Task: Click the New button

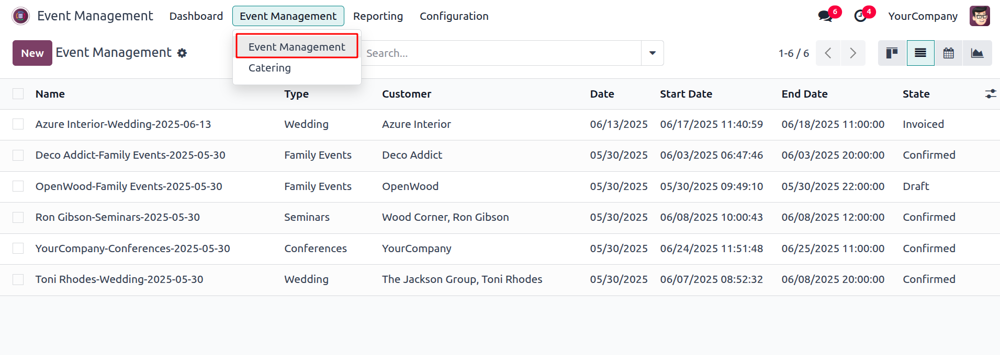Action: [32, 53]
